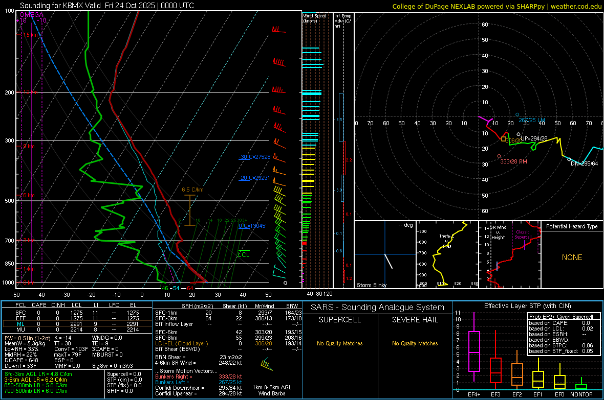Click the '15 km' height marker
Viewport: 604px width, 400px height.
[30, 35]
